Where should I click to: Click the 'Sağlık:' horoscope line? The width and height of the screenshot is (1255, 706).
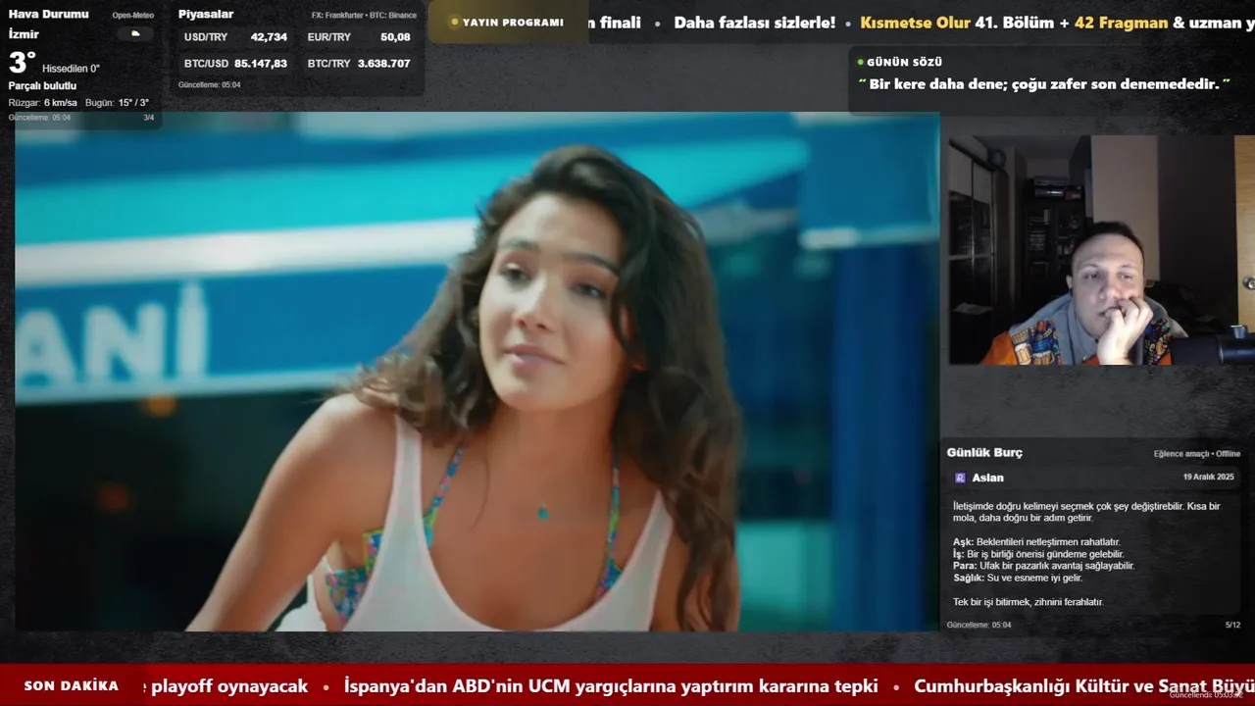pyautogui.click(x=1018, y=578)
